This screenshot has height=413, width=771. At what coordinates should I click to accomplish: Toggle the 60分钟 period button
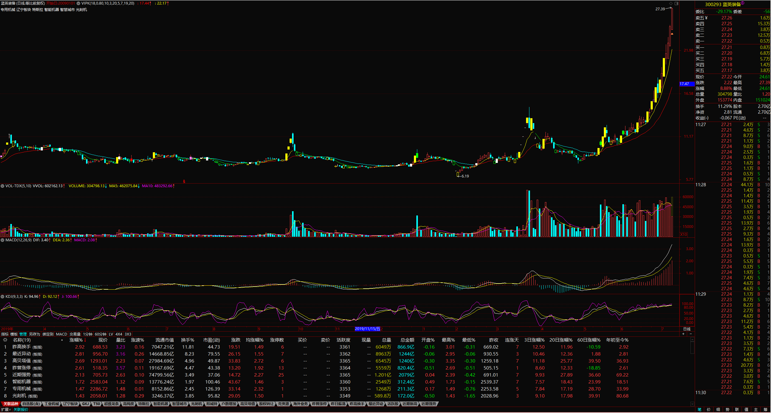tap(101, 334)
